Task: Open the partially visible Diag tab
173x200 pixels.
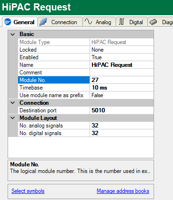Action: coord(161,22)
